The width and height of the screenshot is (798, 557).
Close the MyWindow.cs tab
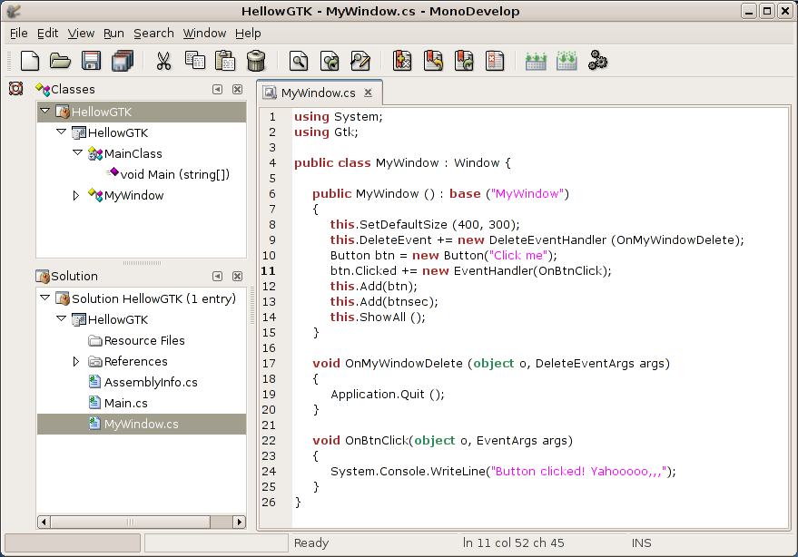tap(368, 93)
